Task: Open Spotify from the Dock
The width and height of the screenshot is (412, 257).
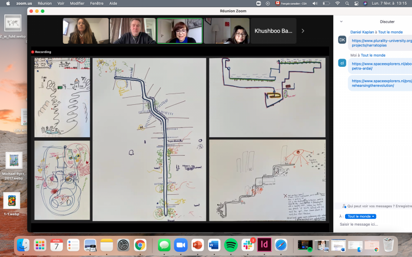Action: pyautogui.click(x=231, y=245)
